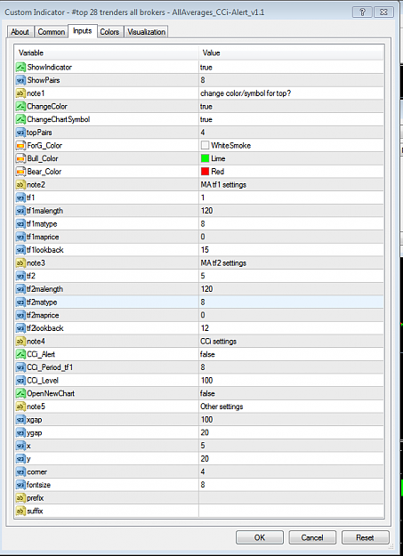Screen dimensions: 403x556
Task: Click the Value column header
Action: (x=291, y=52)
